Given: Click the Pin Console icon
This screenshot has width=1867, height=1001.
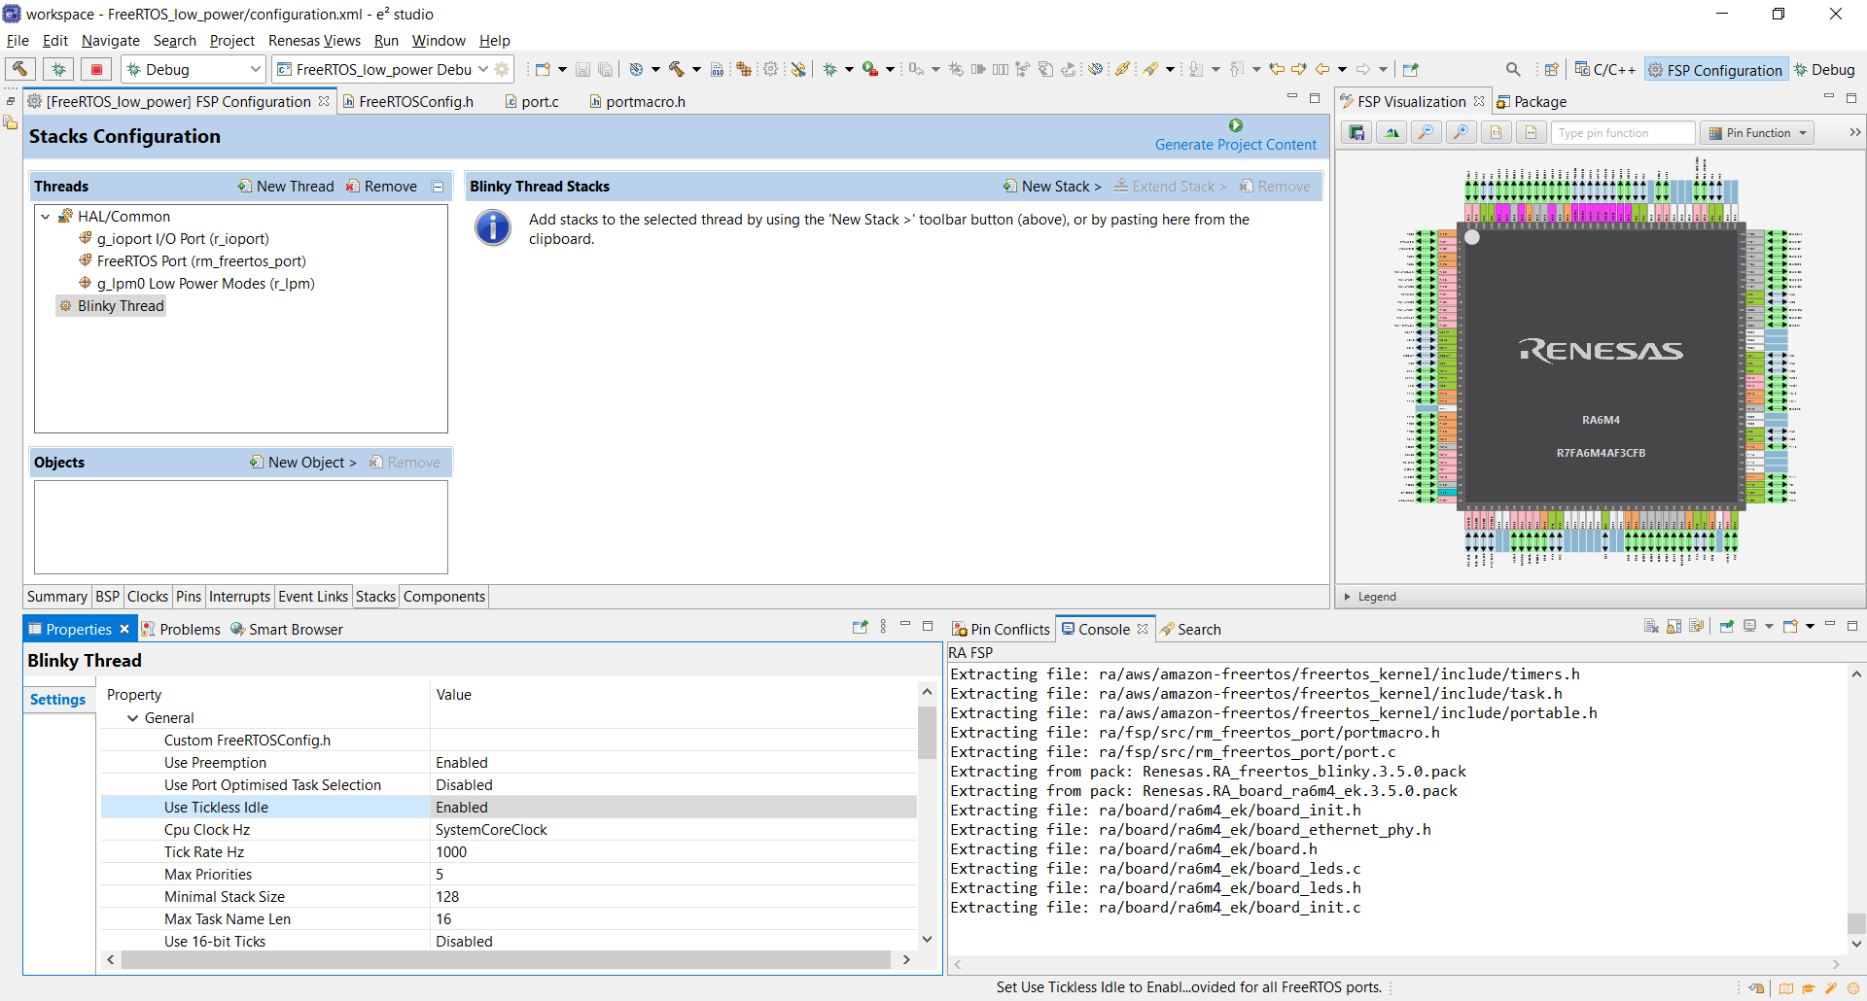Looking at the screenshot, I should [1726, 627].
